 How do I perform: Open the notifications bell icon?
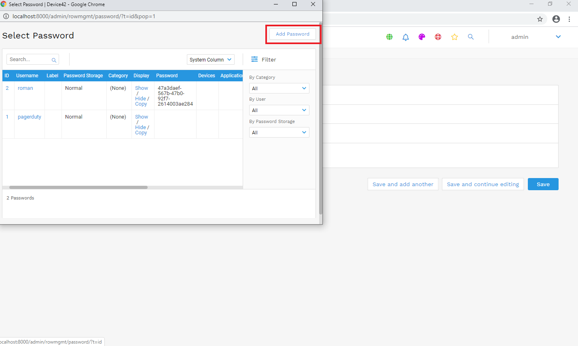pyautogui.click(x=406, y=37)
